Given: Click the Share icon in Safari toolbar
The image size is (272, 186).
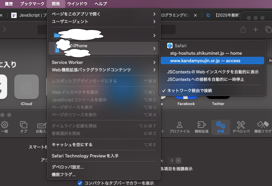Looking at the screenshot, I should point(243,29).
